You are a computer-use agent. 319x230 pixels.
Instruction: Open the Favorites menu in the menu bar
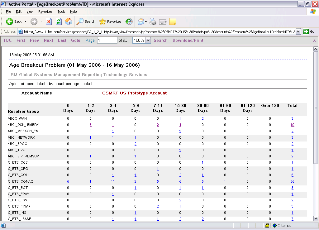coord(45,12)
